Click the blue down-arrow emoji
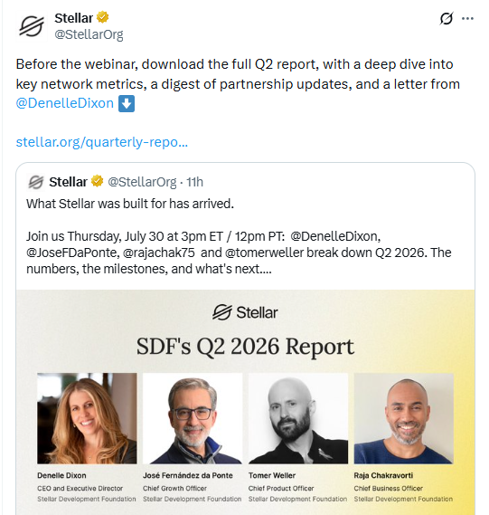This screenshot has width=489, height=515. tap(127, 103)
